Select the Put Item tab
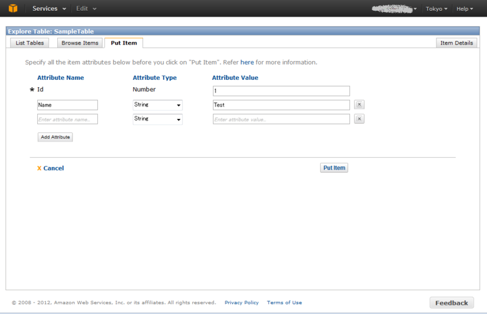This screenshot has width=487, height=314. tap(124, 43)
